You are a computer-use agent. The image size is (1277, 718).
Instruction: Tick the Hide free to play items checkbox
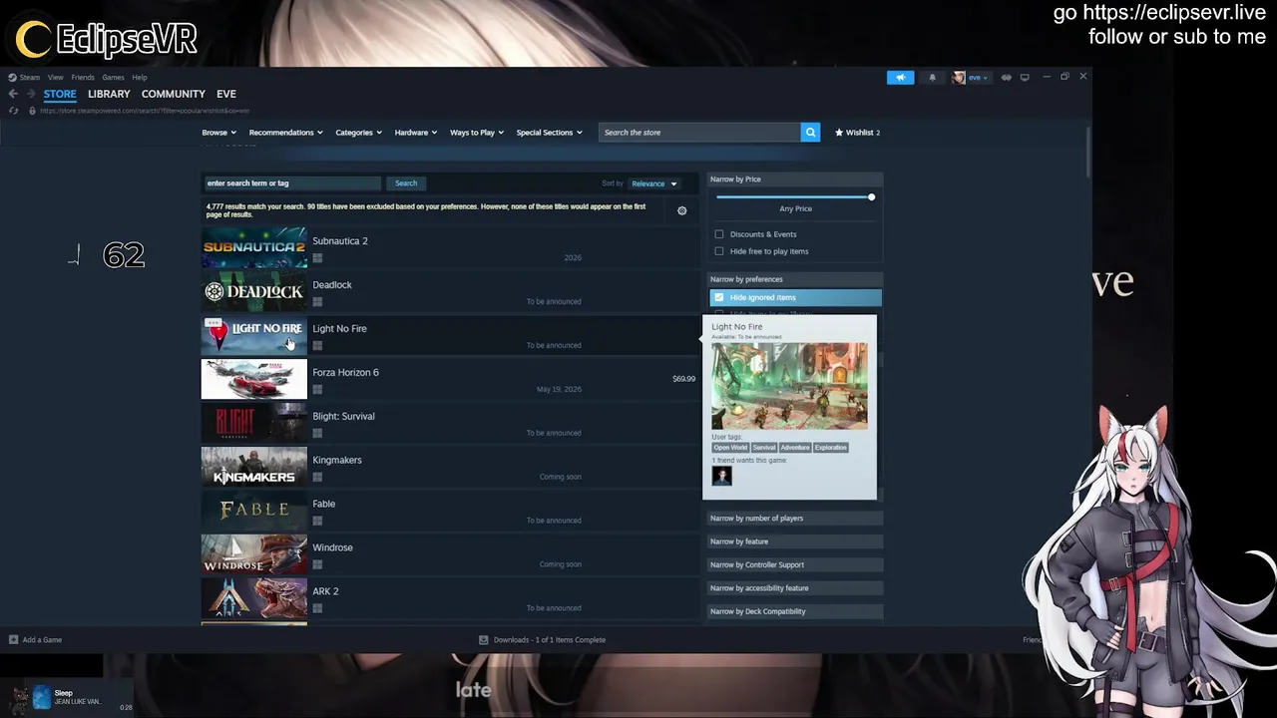point(719,251)
